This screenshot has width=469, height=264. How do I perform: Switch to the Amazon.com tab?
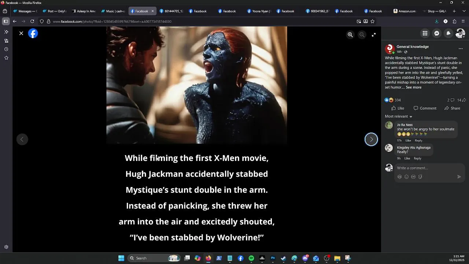click(x=405, y=11)
